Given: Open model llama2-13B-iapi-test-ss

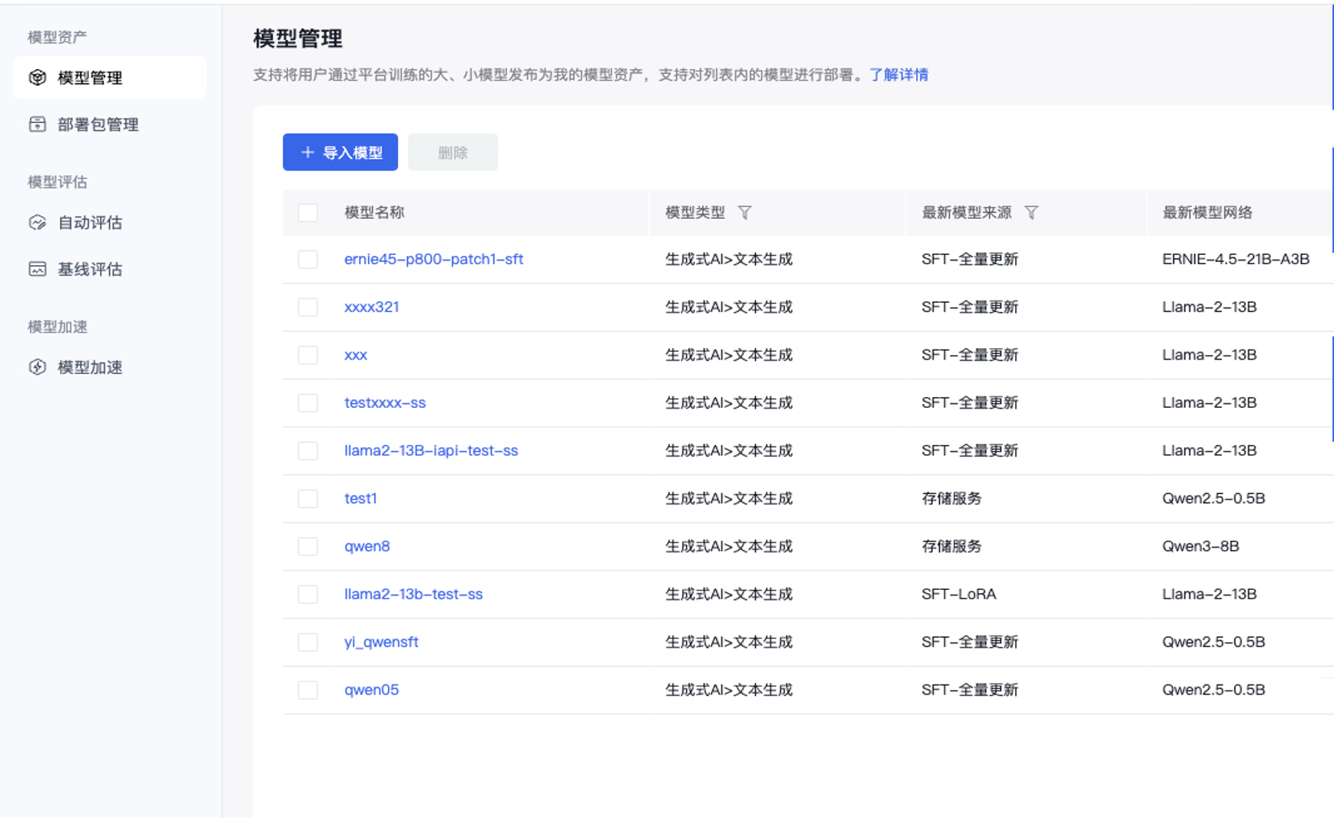Looking at the screenshot, I should (x=431, y=451).
